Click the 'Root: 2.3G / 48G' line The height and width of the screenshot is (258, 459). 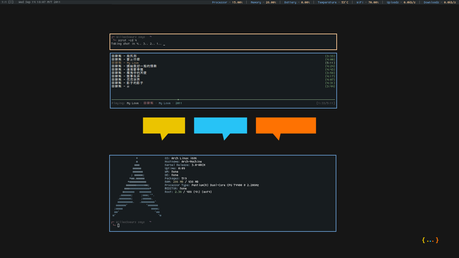188,192
